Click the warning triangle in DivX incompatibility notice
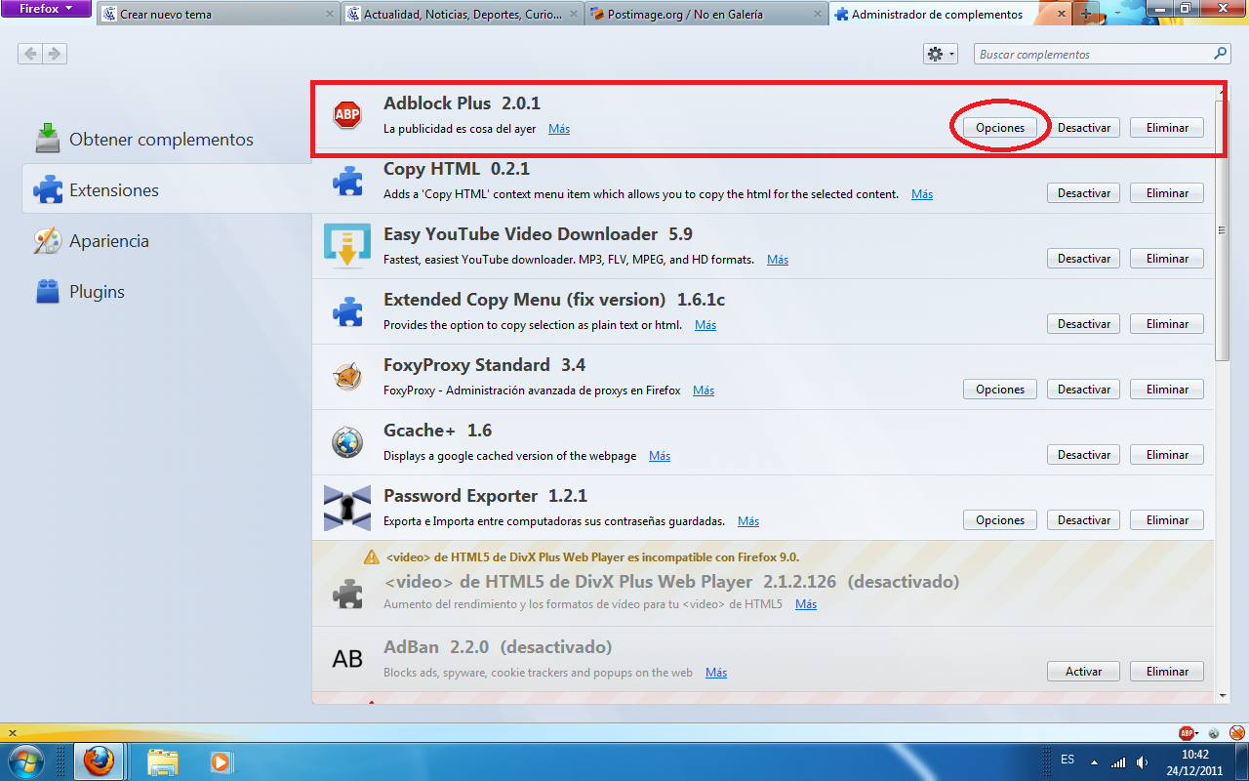1249x781 pixels. [x=371, y=557]
